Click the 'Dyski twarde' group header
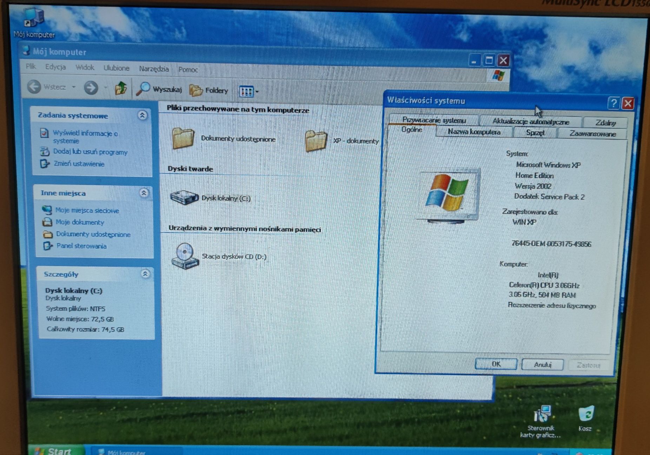Image resolution: width=650 pixels, height=455 pixels. click(190, 169)
